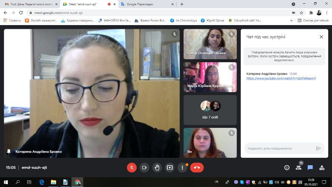Open the 'Ще 7 осіб' tile
The image size is (332, 187).
[210, 110]
